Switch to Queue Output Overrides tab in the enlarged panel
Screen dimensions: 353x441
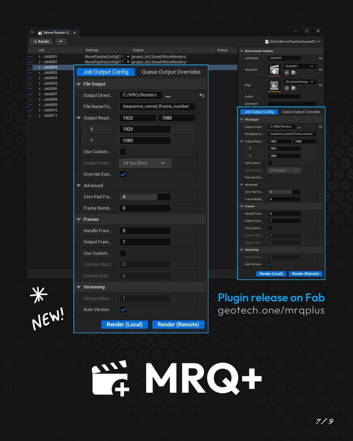[x=171, y=72]
